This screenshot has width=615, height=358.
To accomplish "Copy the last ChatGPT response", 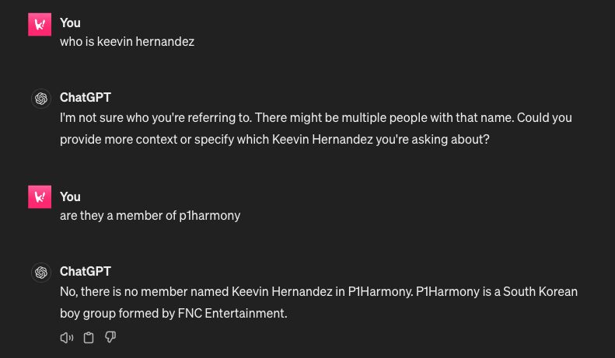I will [x=89, y=337].
